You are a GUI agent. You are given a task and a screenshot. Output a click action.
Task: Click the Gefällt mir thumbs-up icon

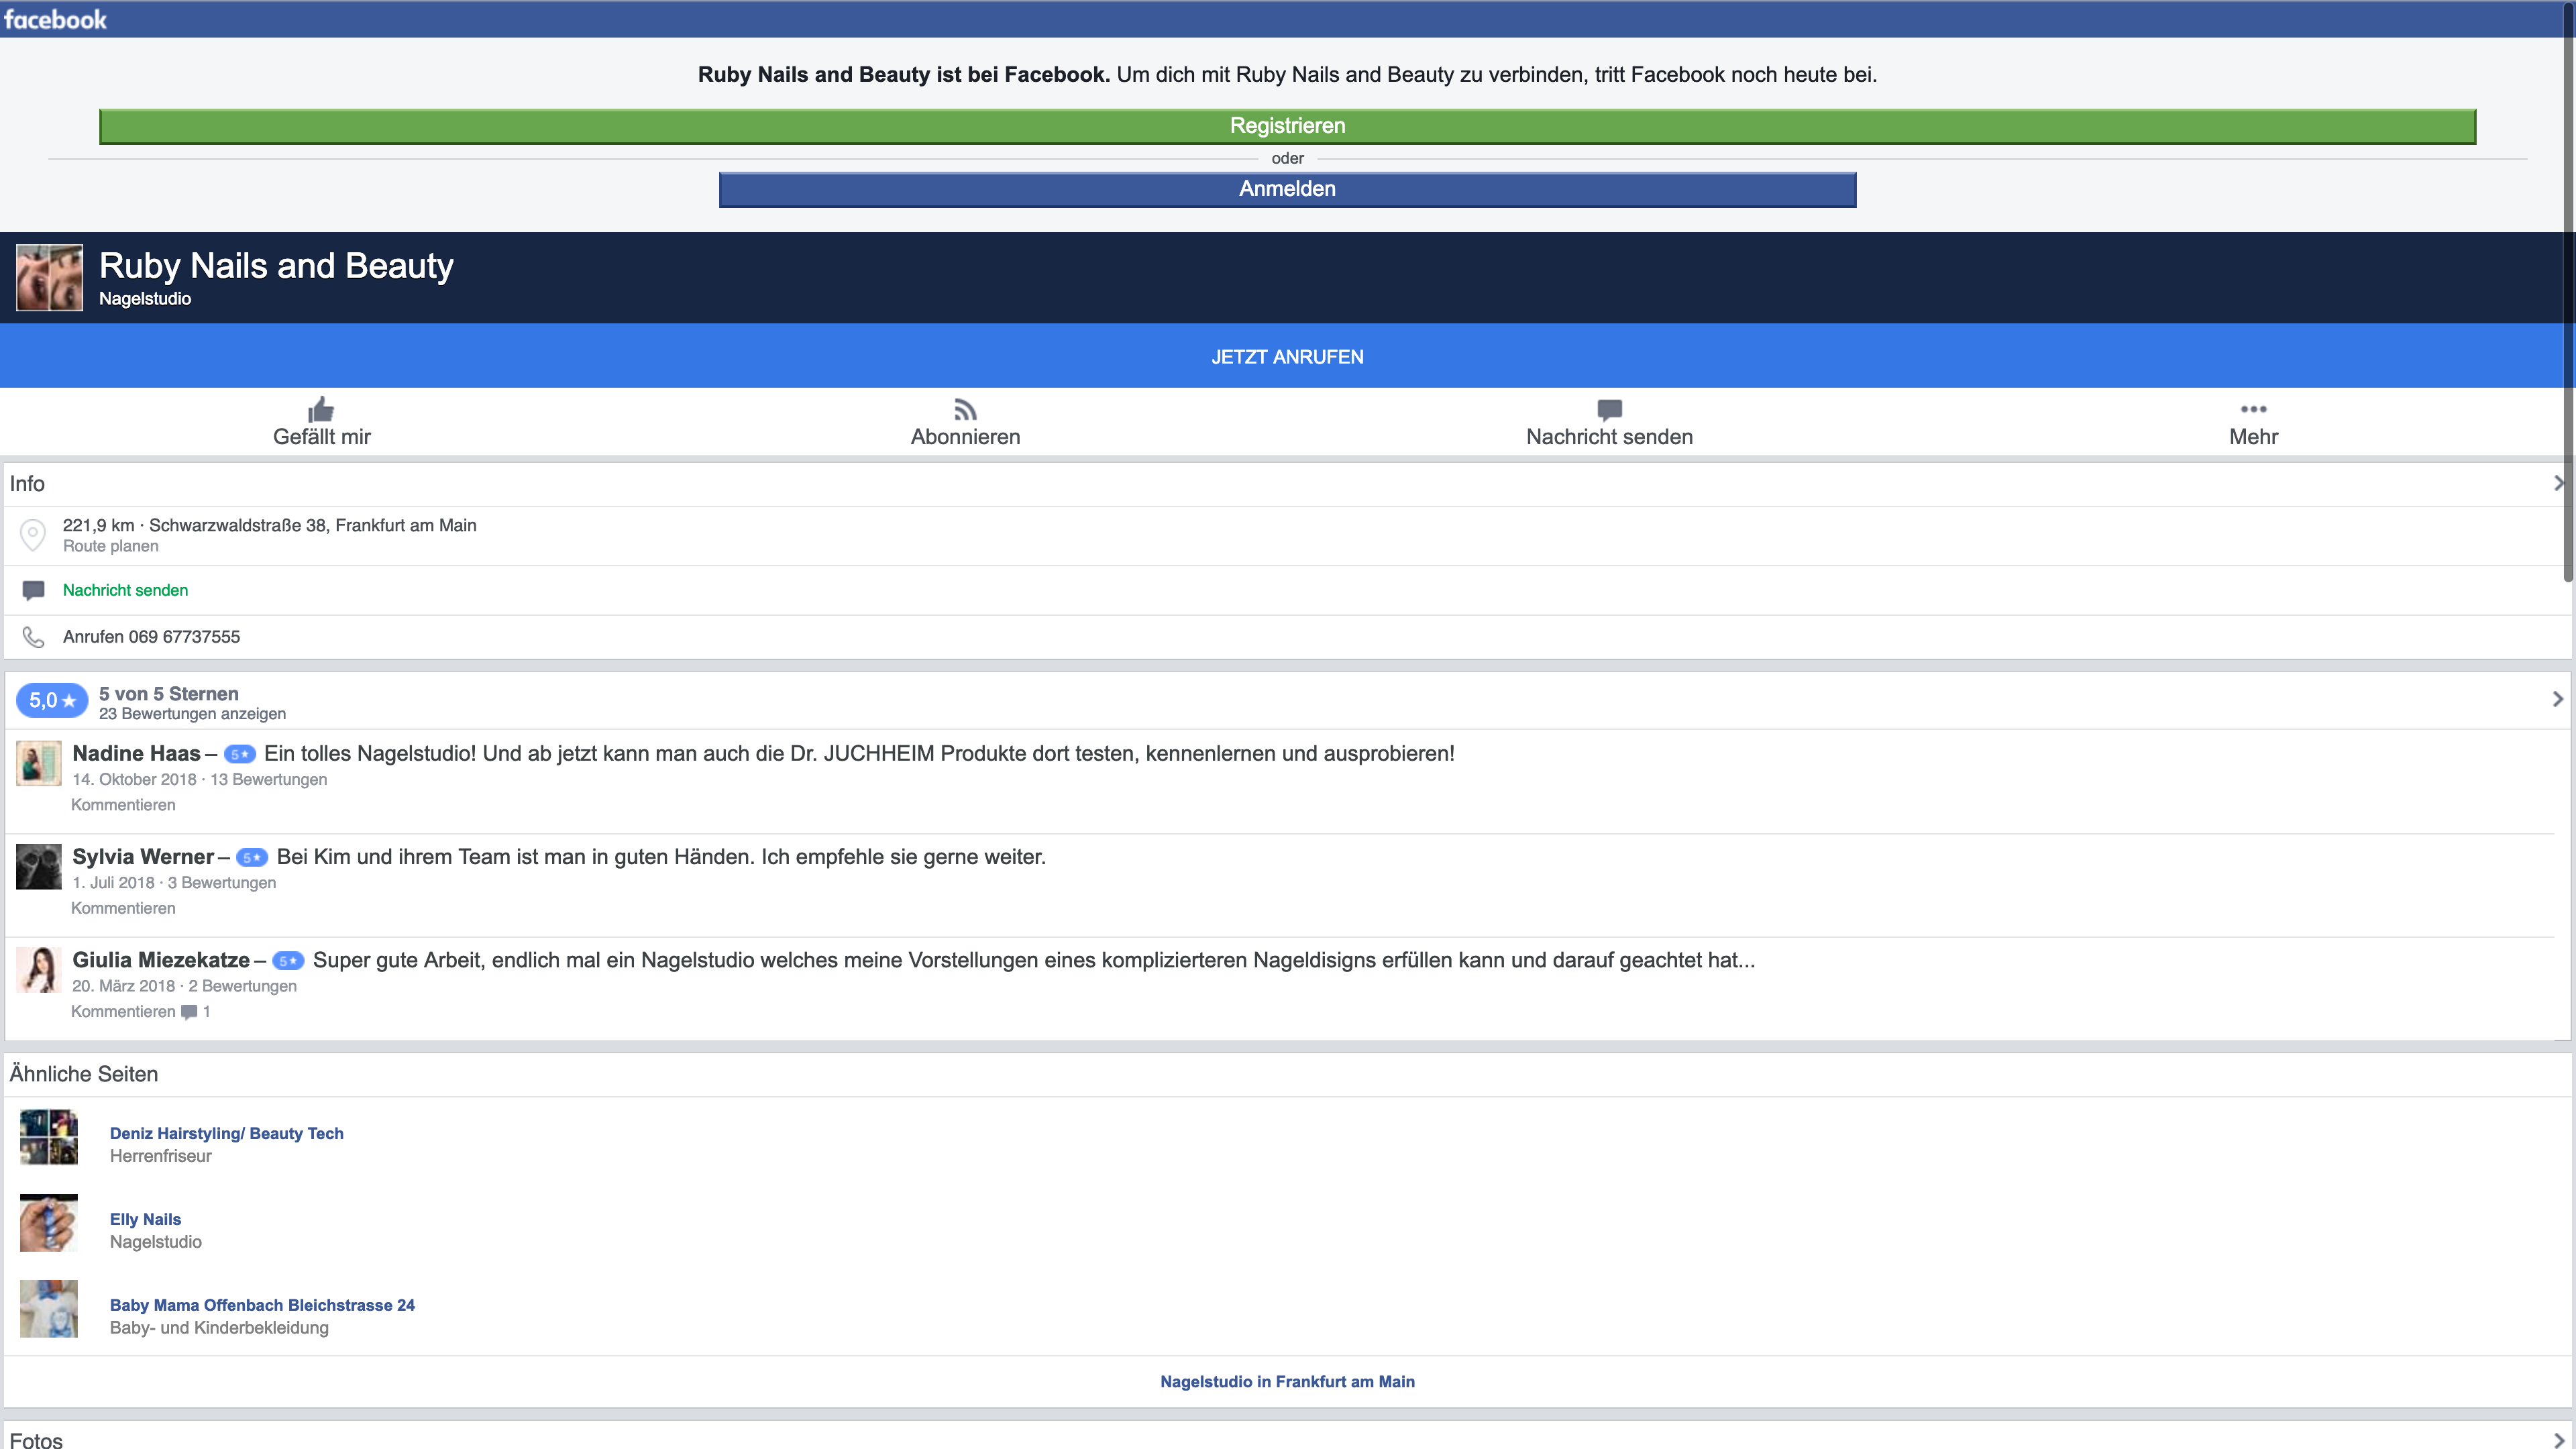pyautogui.click(x=321, y=409)
